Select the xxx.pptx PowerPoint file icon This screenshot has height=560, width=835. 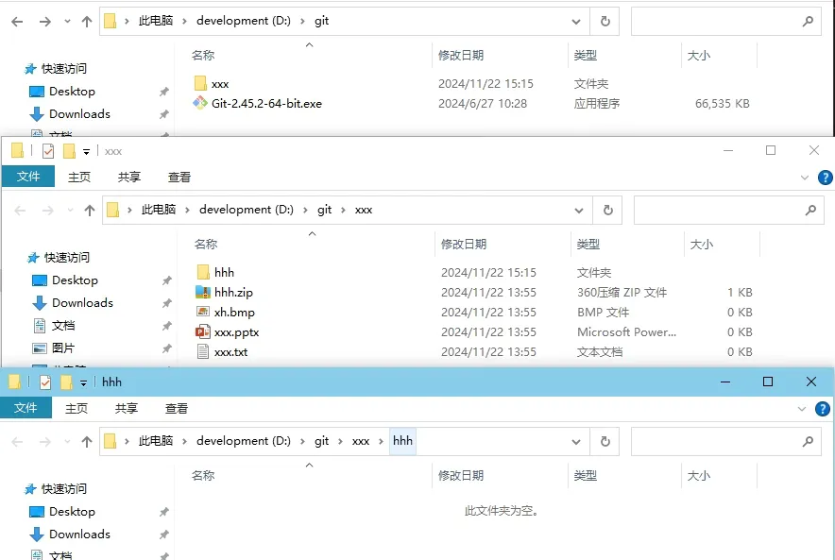(x=203, y=332)
